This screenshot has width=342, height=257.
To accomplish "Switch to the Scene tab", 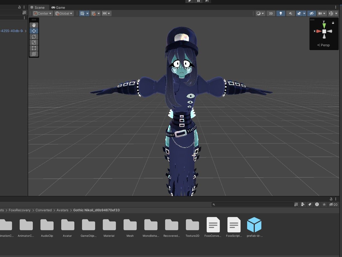I will click(x=37, y=7).
